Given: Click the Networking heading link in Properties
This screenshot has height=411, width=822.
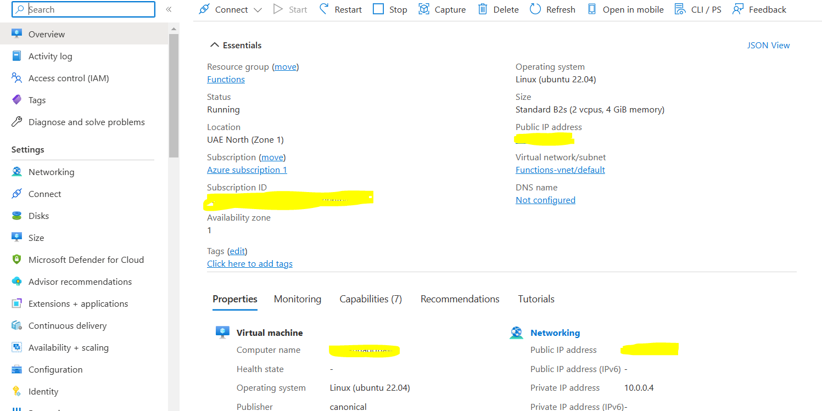Looking at the screenshot, I should pyautogui.click(x=555, y=333).
